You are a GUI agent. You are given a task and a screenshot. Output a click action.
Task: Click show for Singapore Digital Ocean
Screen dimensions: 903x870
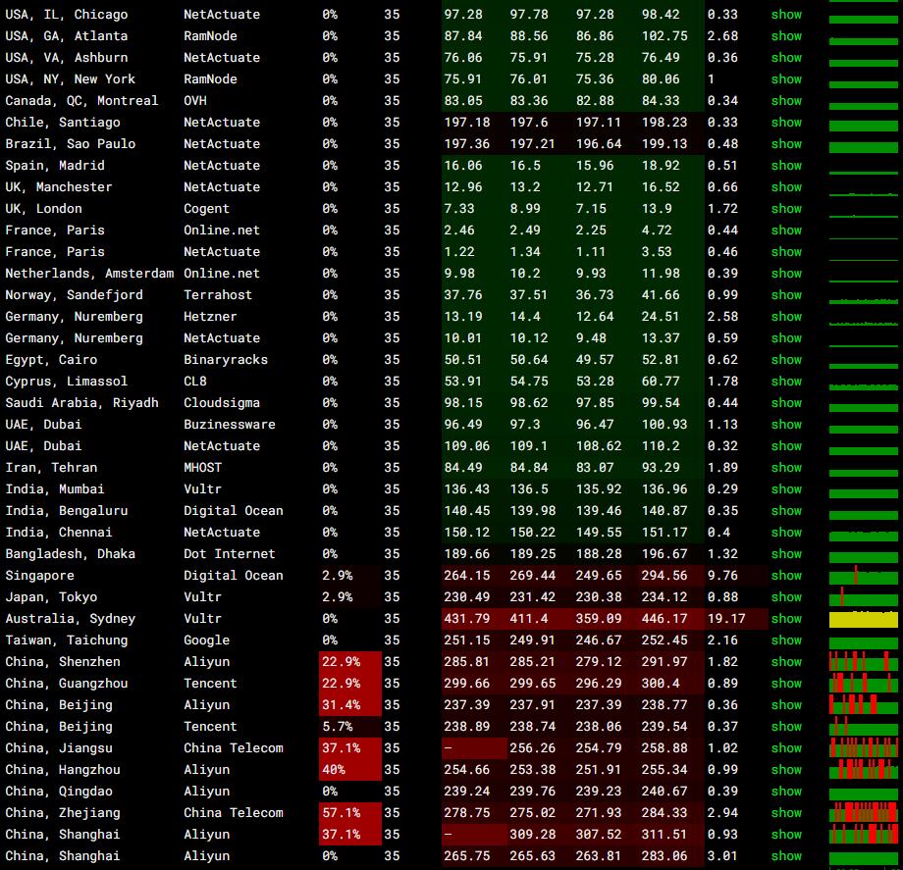[786, 576]
